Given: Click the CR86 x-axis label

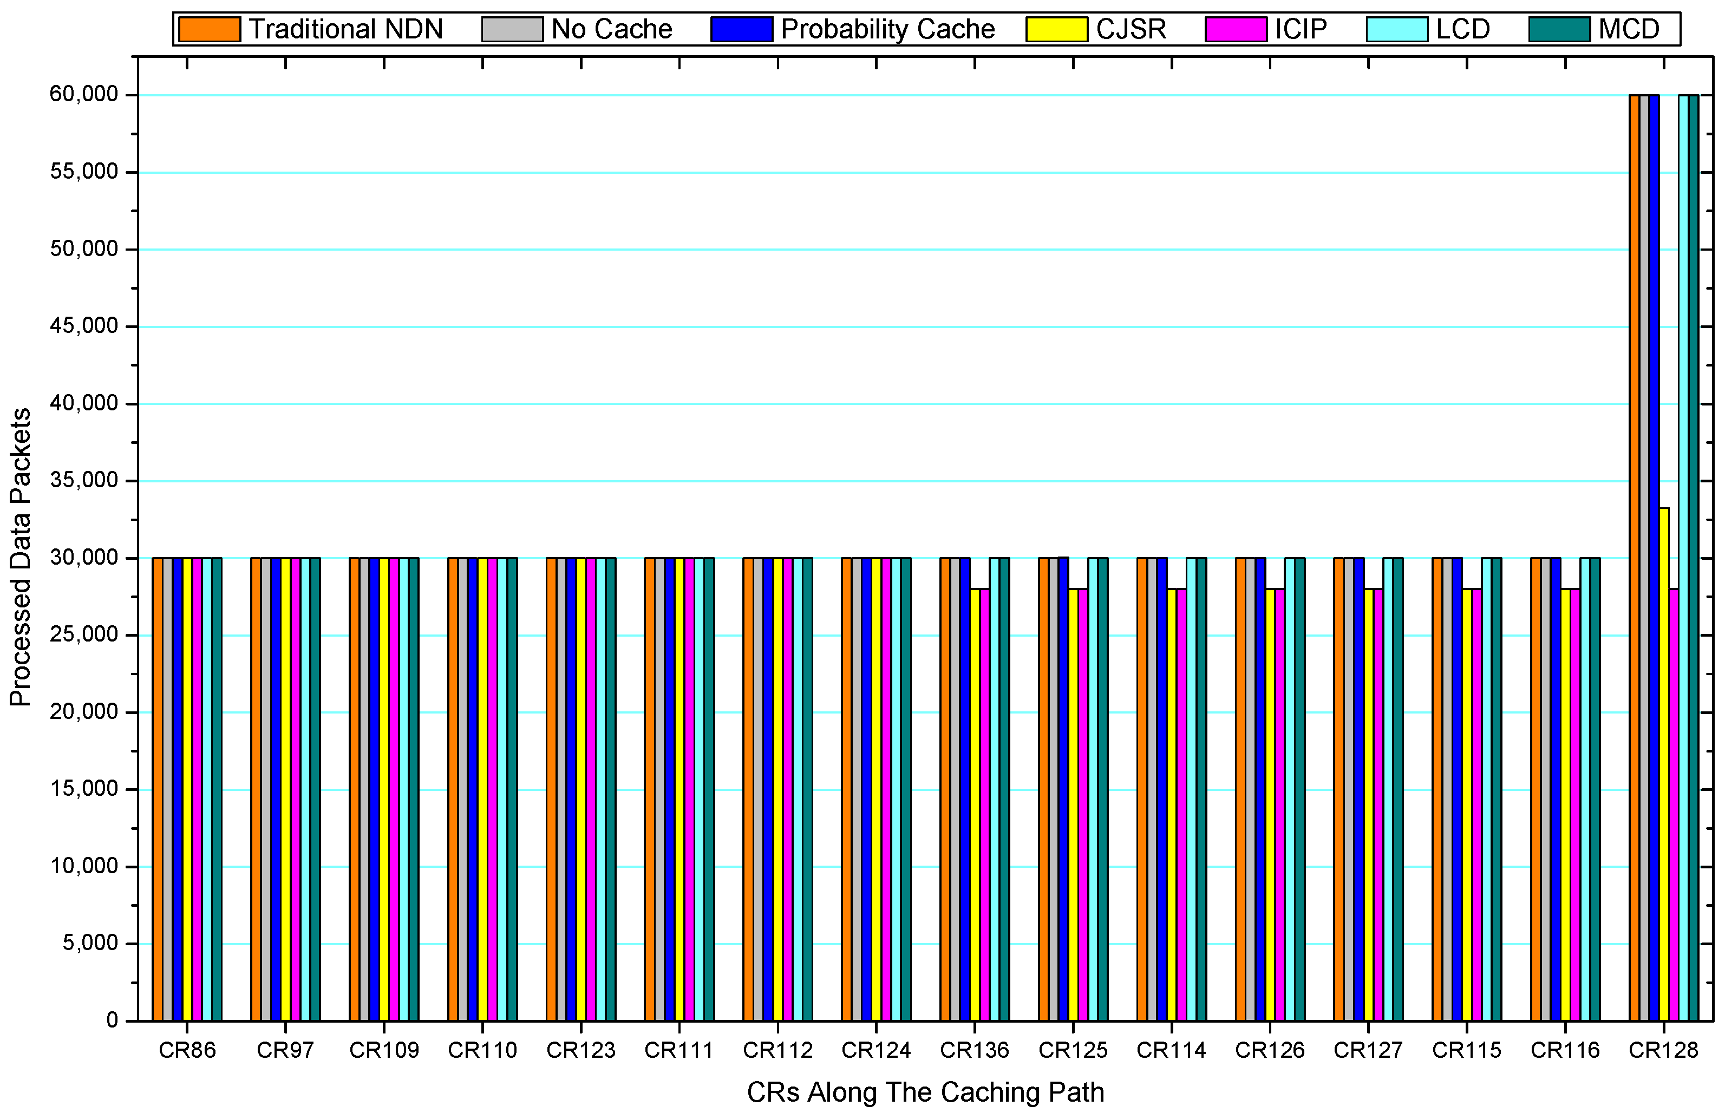Looking at the screenshot, I should pos(187,1050).
